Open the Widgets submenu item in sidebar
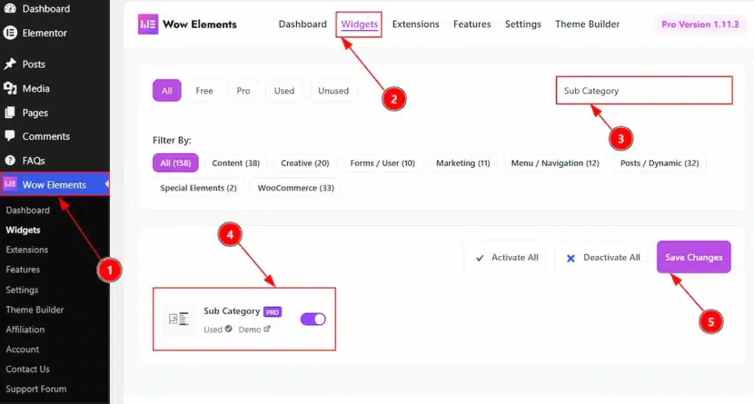Image resolution: width=754 pixels, height=404 pixels. point(23,230)
